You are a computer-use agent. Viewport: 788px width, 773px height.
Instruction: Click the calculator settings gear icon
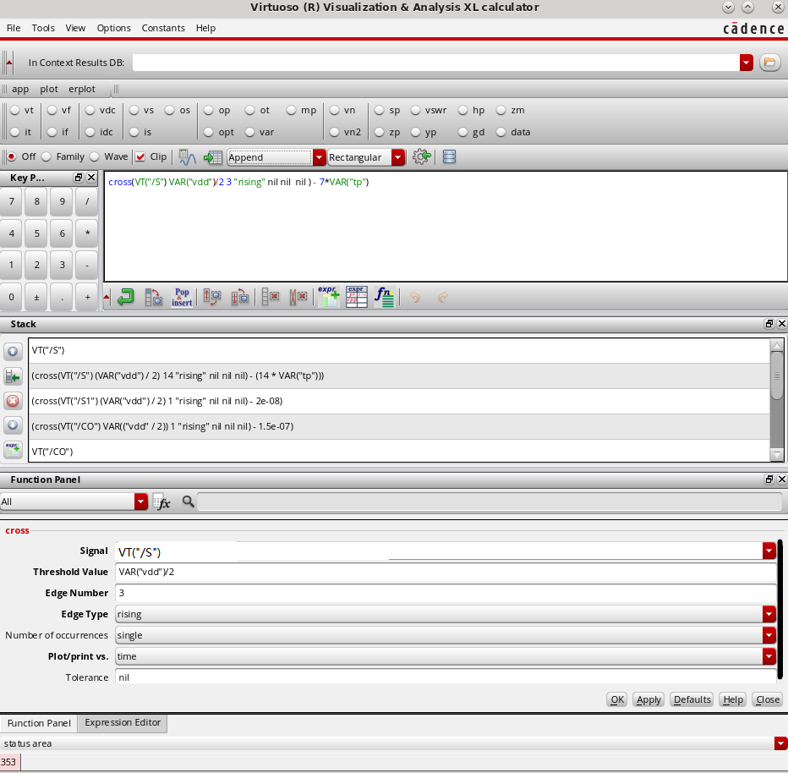click(420, 156)
